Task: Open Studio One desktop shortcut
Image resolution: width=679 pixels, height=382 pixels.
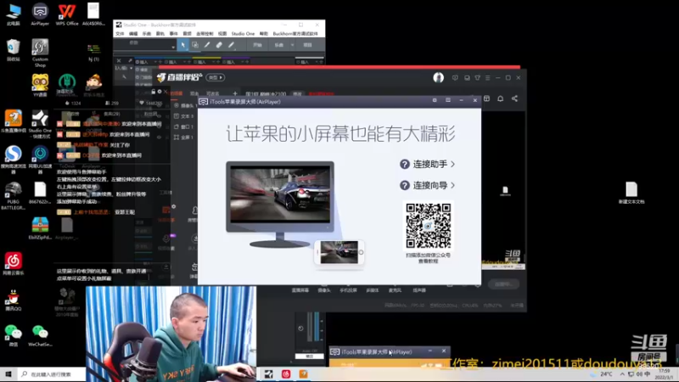Action: pos(40,124)
